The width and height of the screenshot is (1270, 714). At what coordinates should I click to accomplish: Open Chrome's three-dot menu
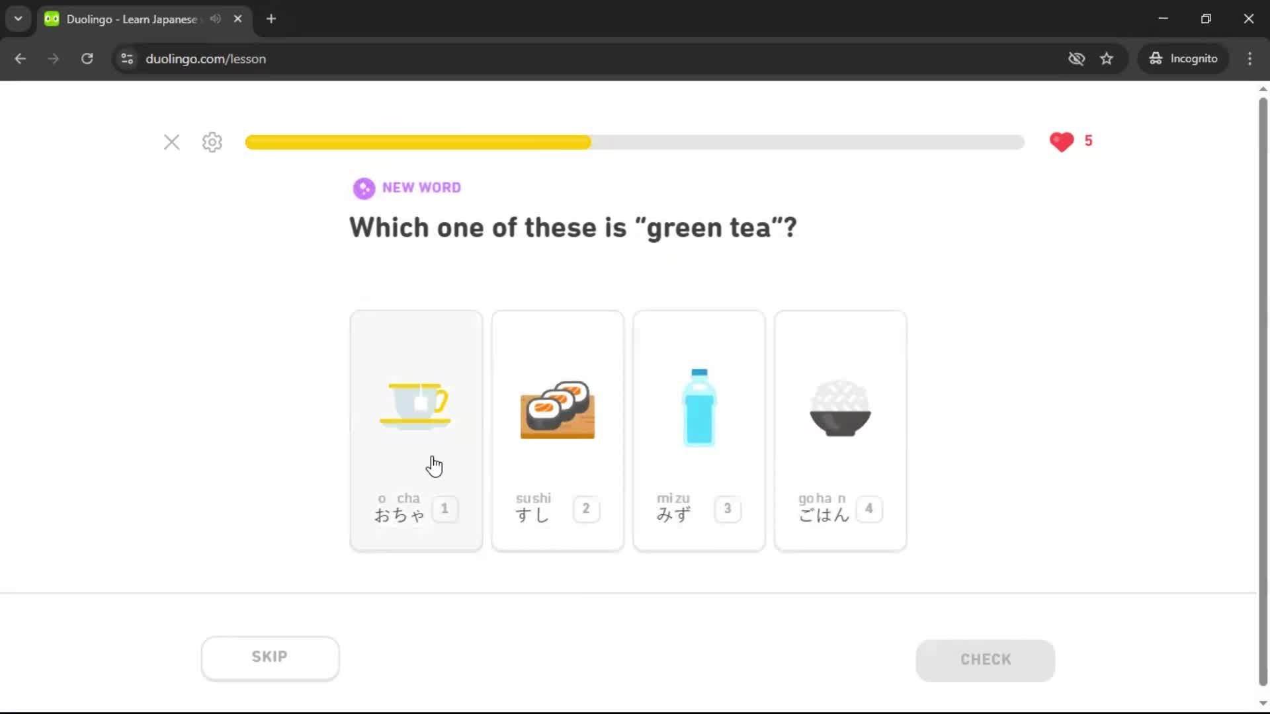click(1249, 59)
